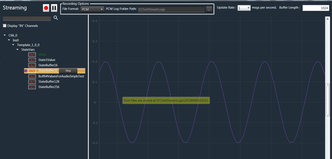Viewport: 332px width, 159px height.
Task: Click the Buffer Length input field
Action: (316, 8)
